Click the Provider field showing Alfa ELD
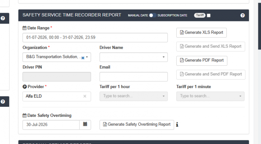The image size is (261, 144). [x=57, y=96]
